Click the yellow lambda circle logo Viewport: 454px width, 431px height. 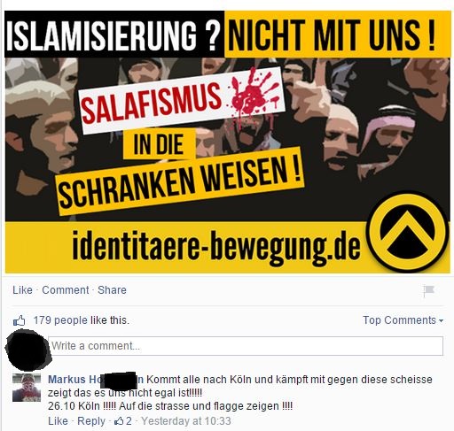[x=407, y=232]
